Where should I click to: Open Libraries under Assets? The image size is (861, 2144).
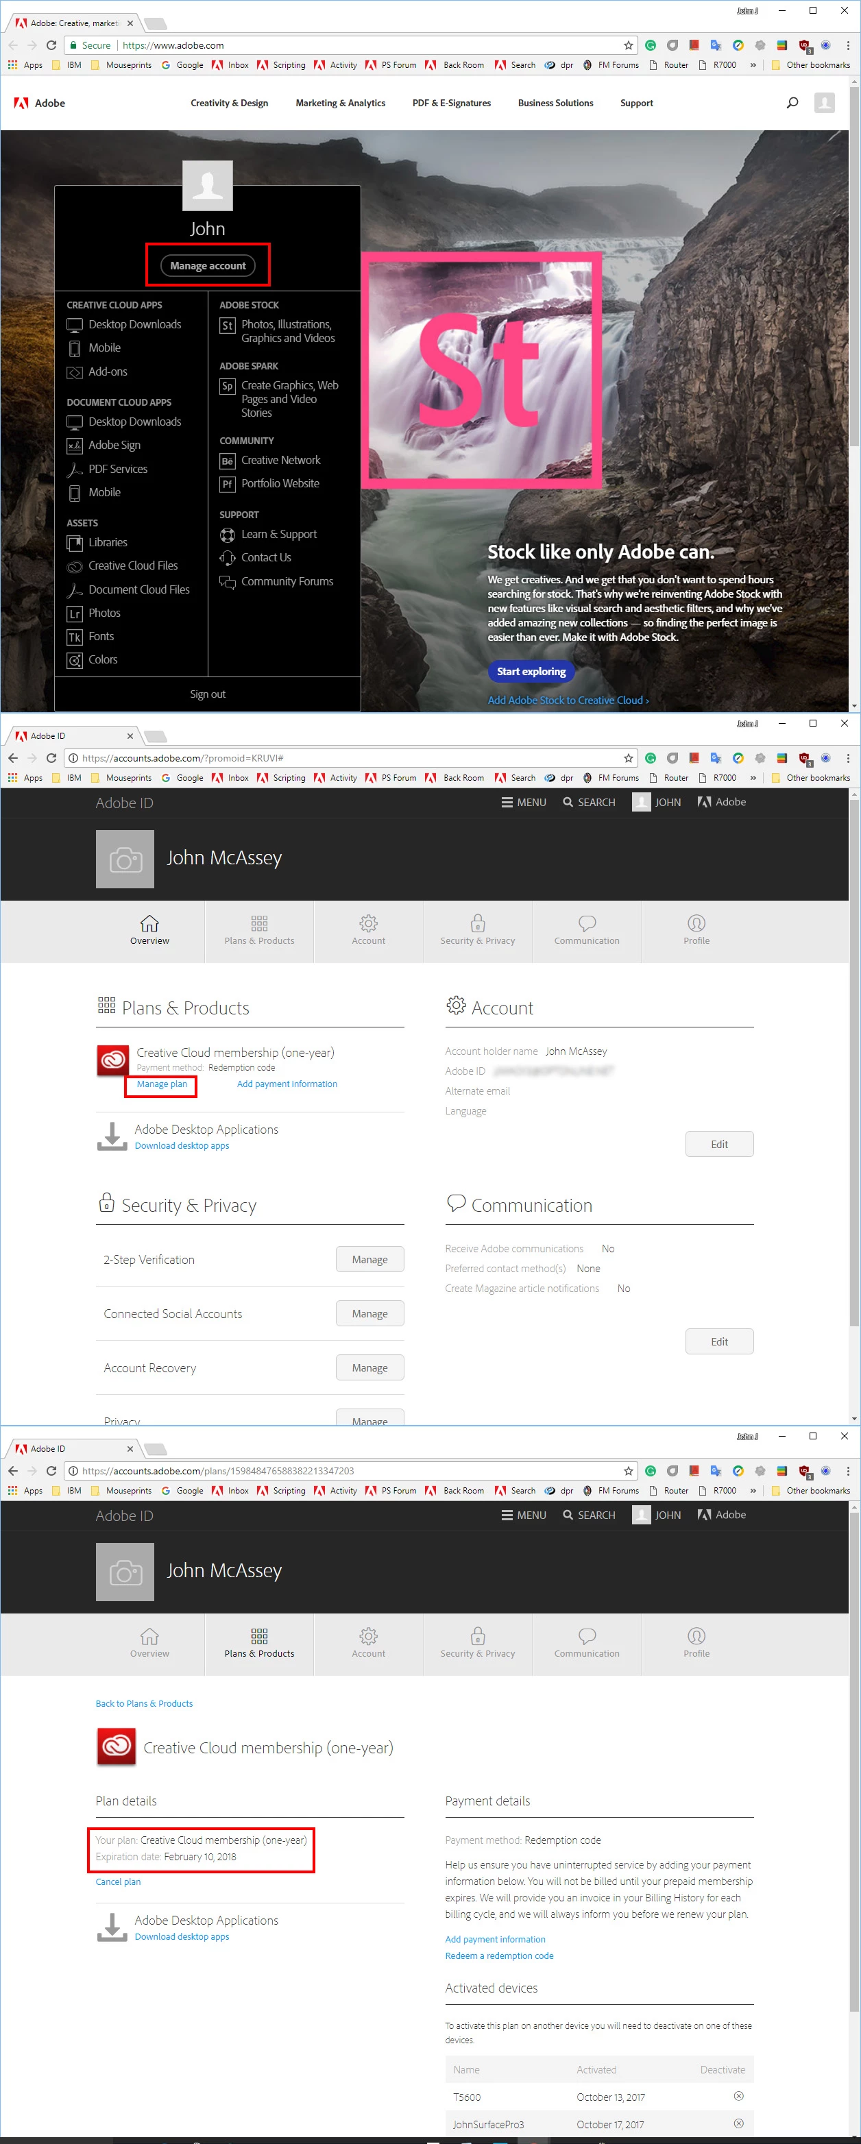(97, 543)
